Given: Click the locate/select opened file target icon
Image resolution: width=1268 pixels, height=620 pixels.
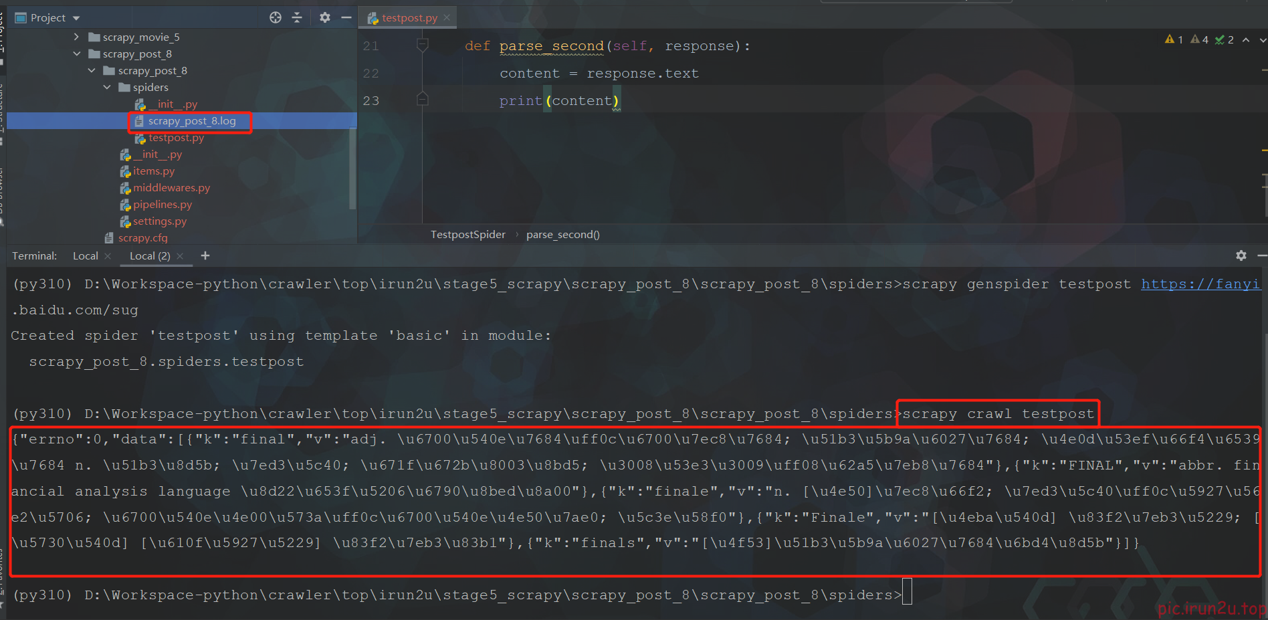Looking at the screenshot, I should tap(275, 17).
